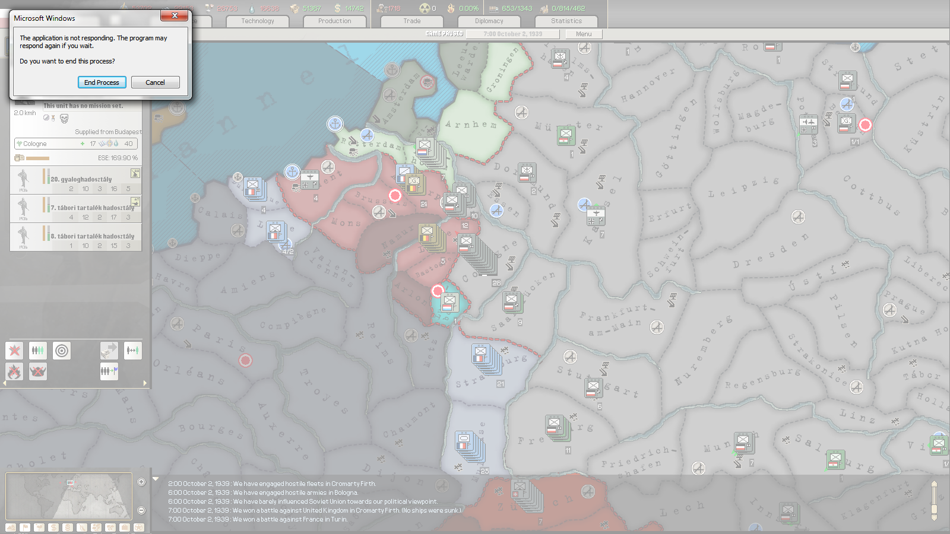Zoom in with the minimap plus button

click(x=141, y=482)
